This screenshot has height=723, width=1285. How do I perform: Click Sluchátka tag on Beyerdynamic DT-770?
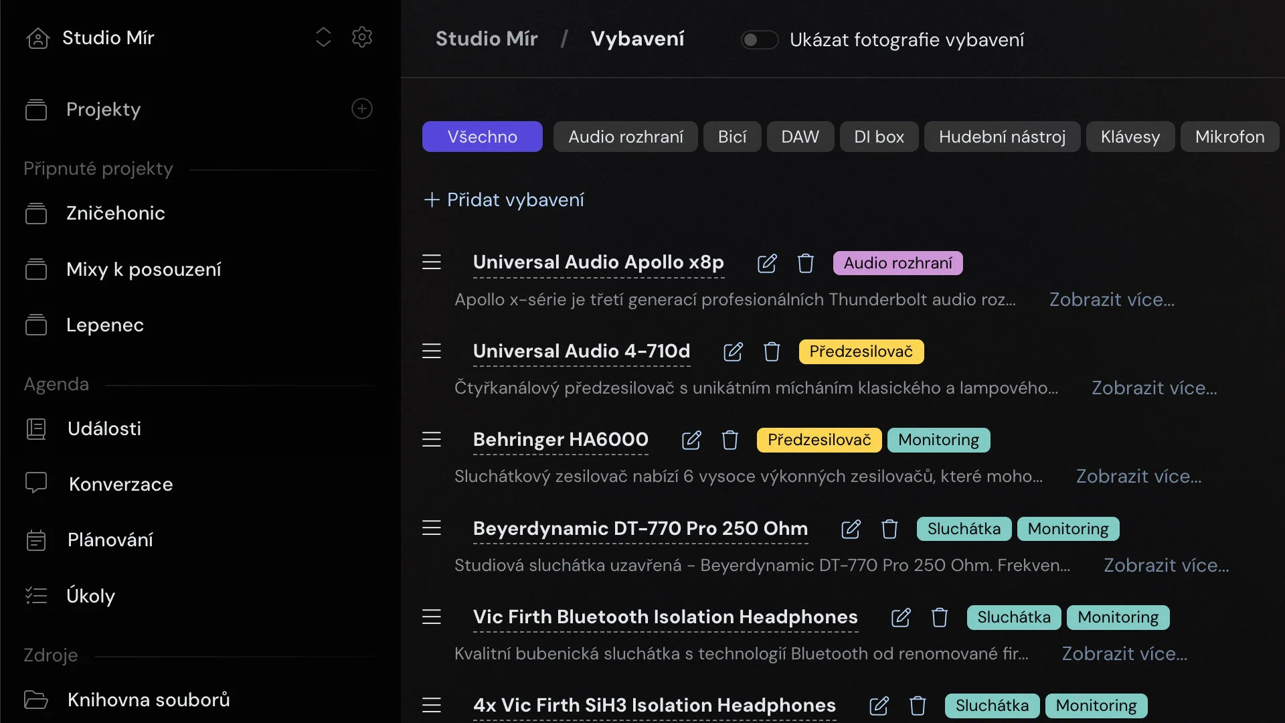pyautogui.click(x=964, y=529)
